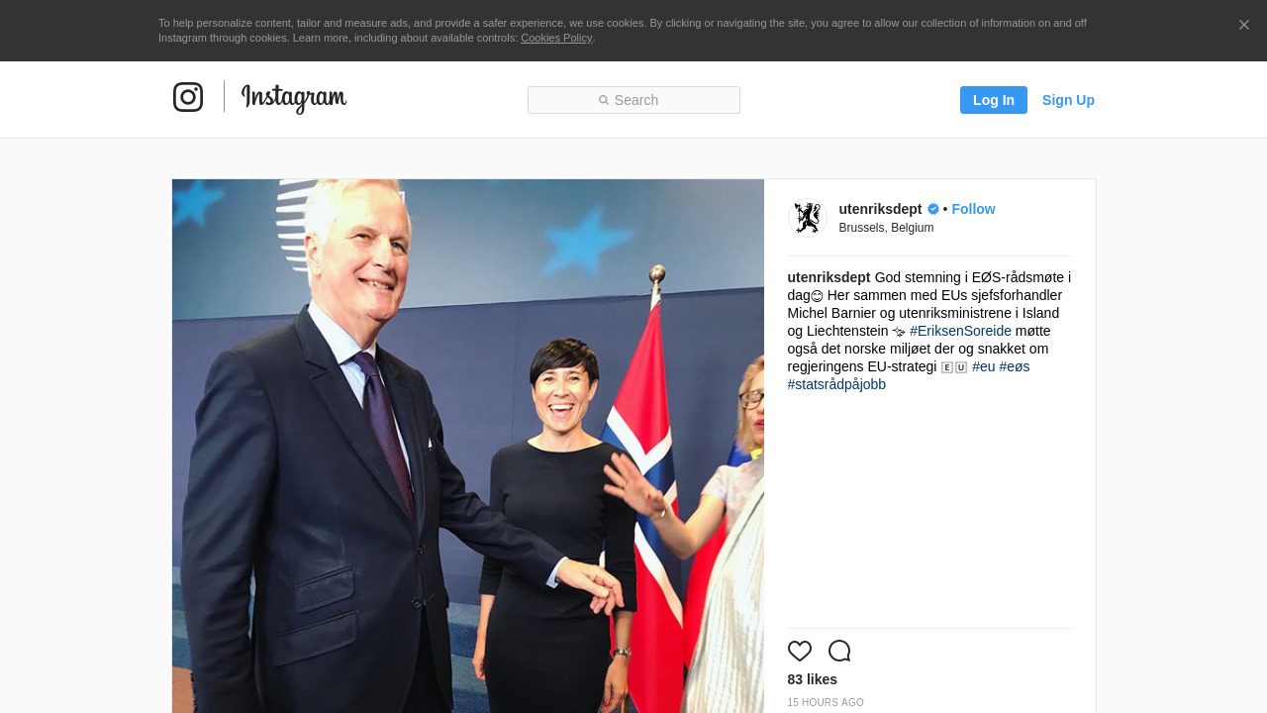Click the Instagram wordmark logo
Viewport: 1267px width, 713px height.
click(x=294, y=98)
